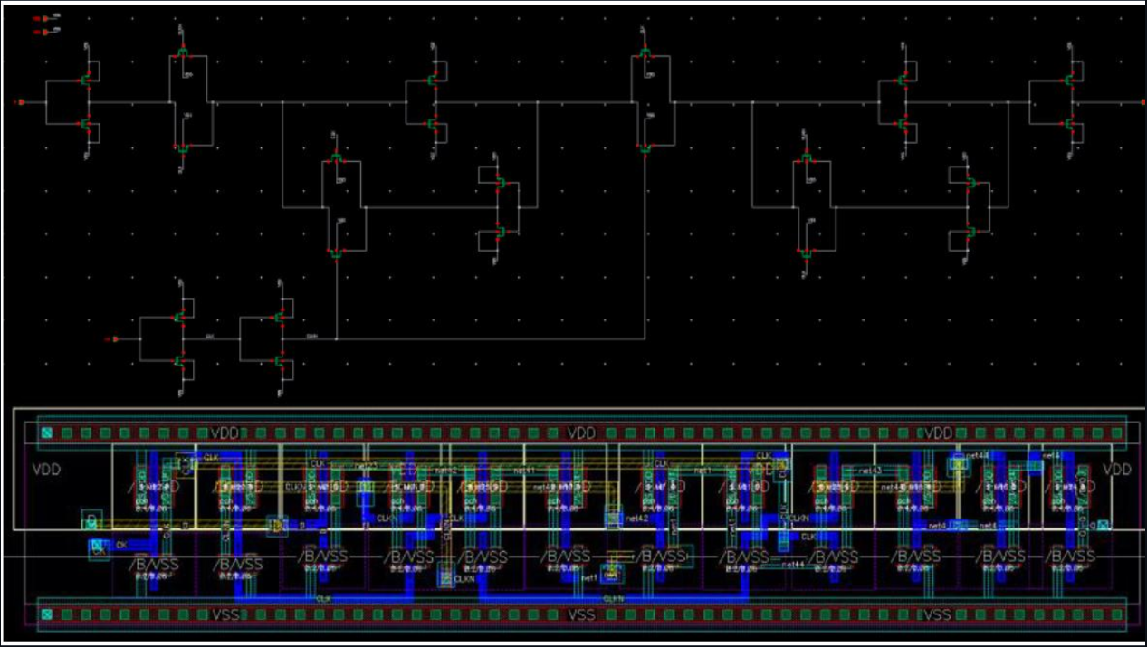This screenshot has height=647, width=1147.
Task: Select the net44 pin square near top rail
Action: pyautogui.click(x=957, y=465)
